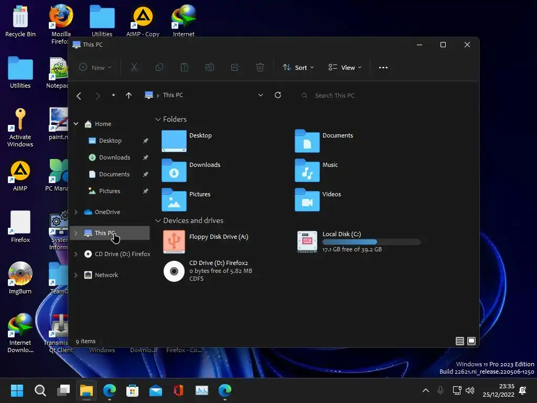Collapse the Folders group header
Viewport: 537px width, 403px height.
tap(158, 119)
